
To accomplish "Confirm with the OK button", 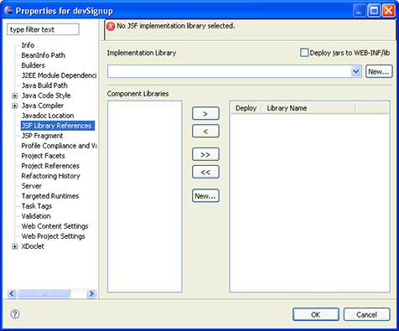I will click(316, 314).
